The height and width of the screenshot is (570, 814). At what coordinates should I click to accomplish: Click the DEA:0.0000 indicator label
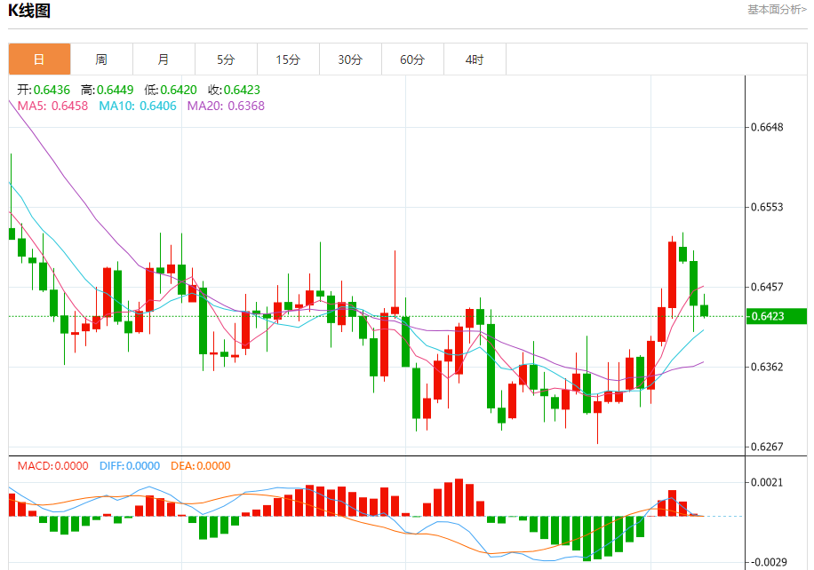pyautogui.click(x=200, y=466)
